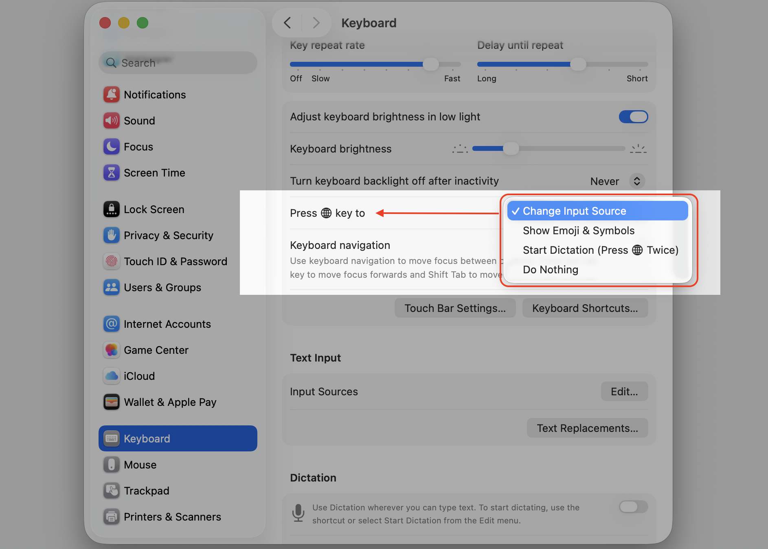Adjust the Keyboard brightness slider
The image size is (768, 549).
(x=549, y=148)
